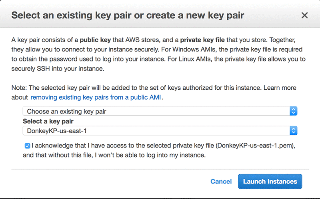Close the key pair dialog

(304, 16)
